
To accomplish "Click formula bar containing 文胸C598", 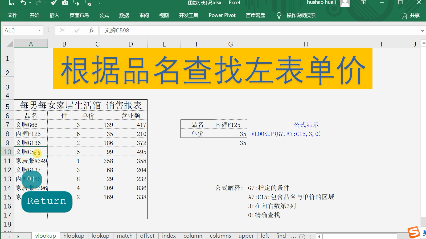I will pos(260,31).
